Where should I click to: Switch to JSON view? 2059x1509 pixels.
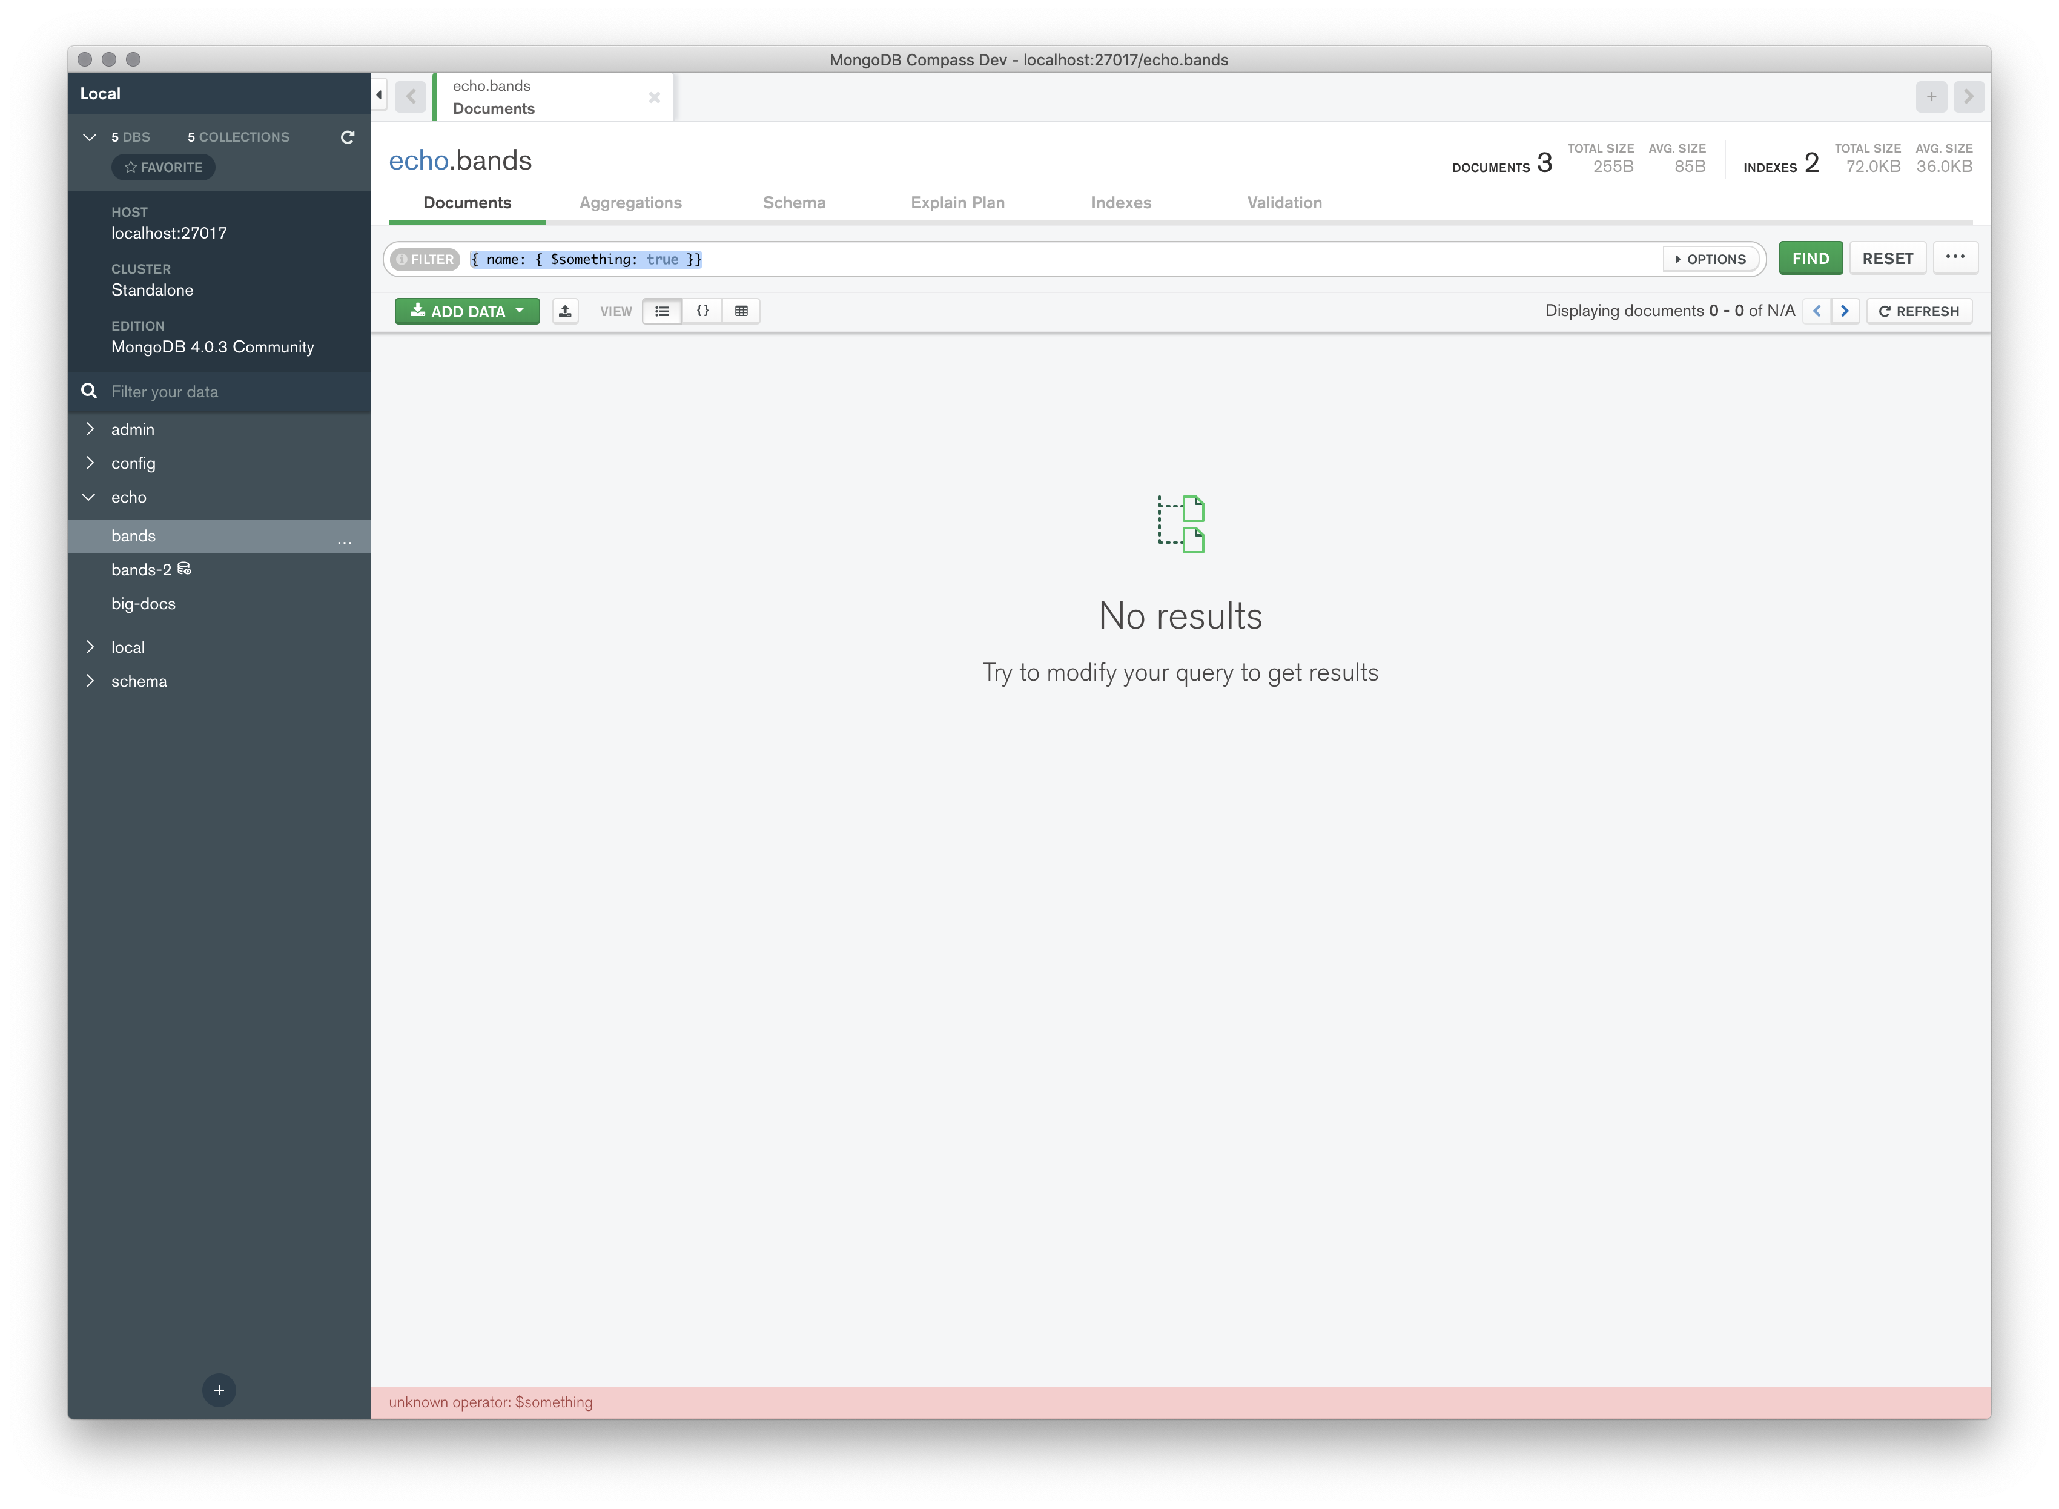[x=702, y=311]
